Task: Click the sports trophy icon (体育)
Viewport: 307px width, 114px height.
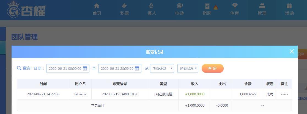Action: [x=235, y=6]
